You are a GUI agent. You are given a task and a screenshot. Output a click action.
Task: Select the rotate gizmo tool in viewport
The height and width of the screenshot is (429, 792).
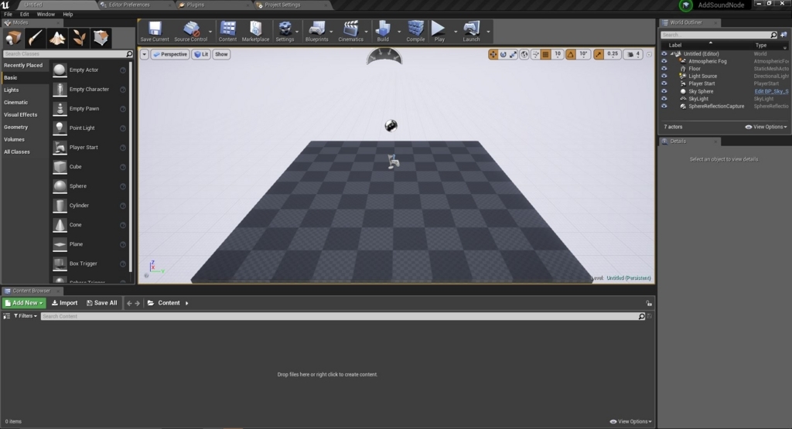point(503,54)
